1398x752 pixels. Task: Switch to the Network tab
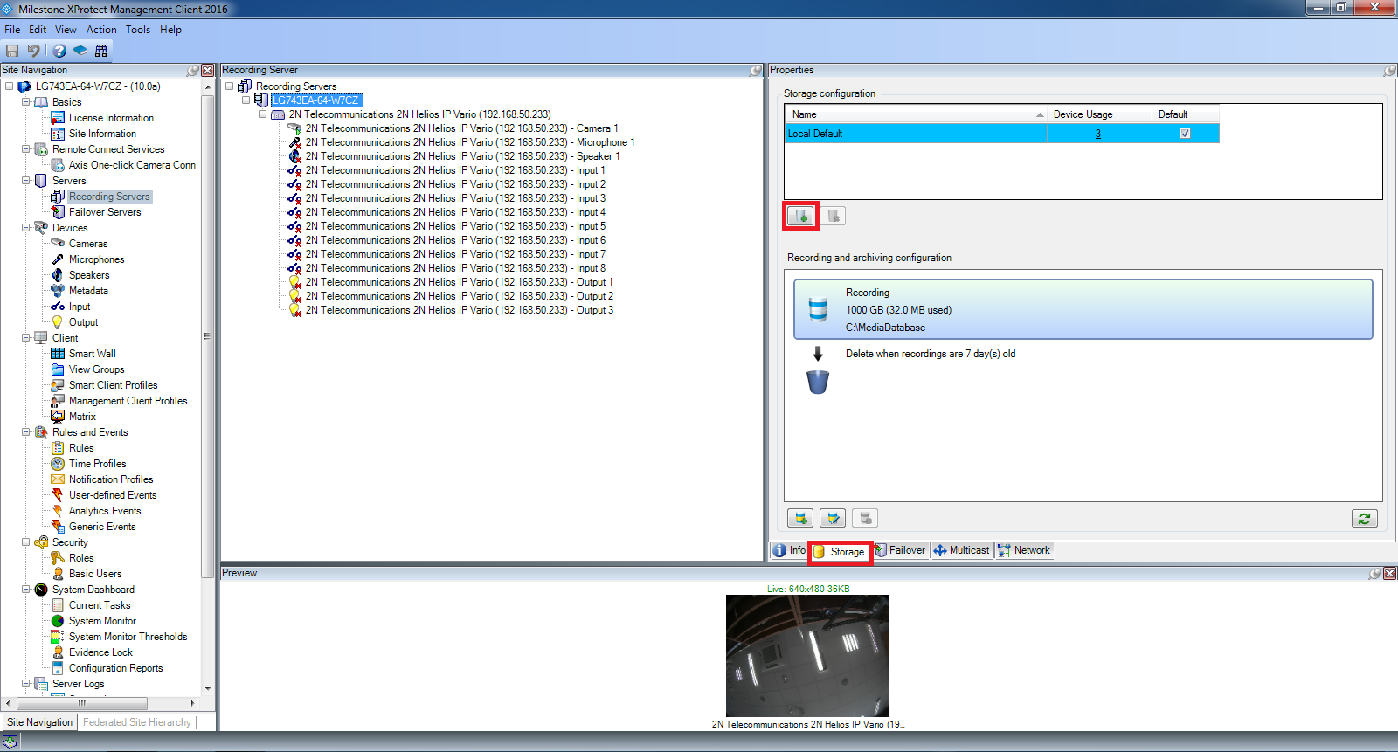1025,550
